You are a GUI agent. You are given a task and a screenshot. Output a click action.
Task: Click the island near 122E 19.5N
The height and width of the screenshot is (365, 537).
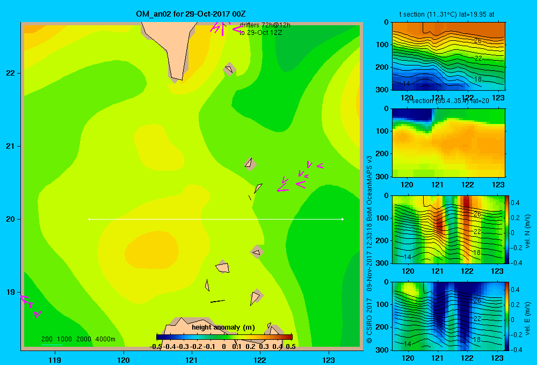[257, 252]
